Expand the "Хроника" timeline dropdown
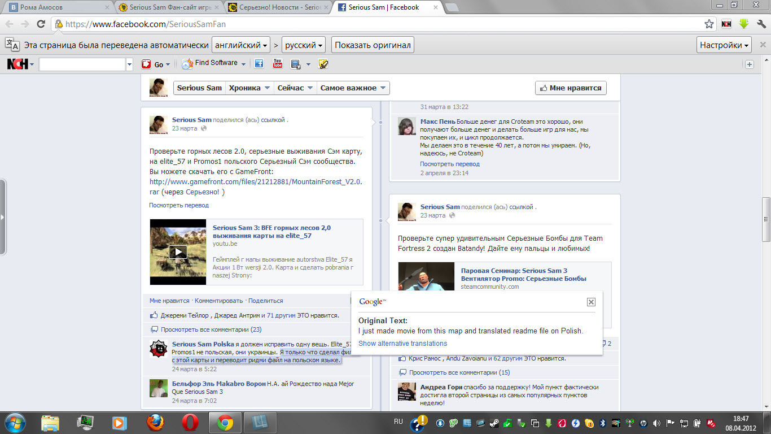771x434 pixels. [249, 88]
